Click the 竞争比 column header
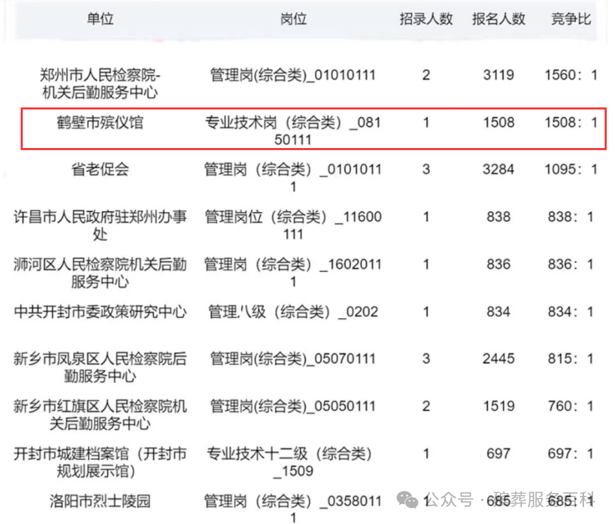The image size is (615, 524). [x=571, y=19]
